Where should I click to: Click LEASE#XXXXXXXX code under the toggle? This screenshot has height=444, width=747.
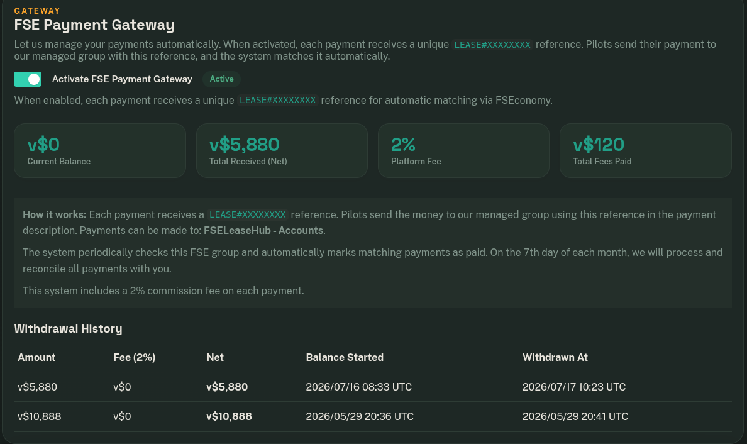(x=277, y=100)
